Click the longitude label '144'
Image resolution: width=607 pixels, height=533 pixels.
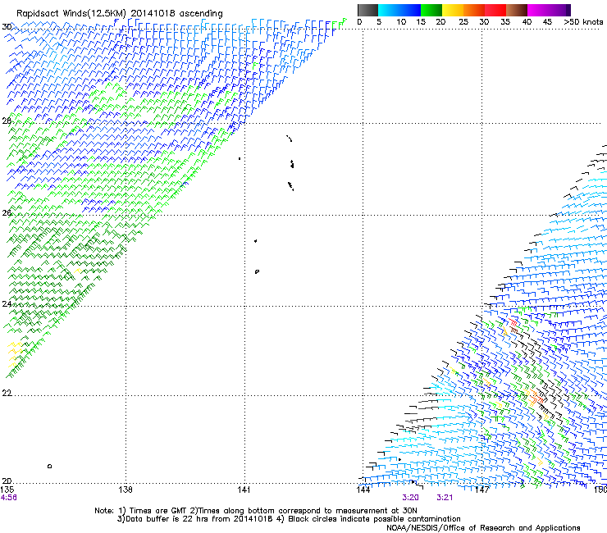pyautogui.click(x=363, y=490)
